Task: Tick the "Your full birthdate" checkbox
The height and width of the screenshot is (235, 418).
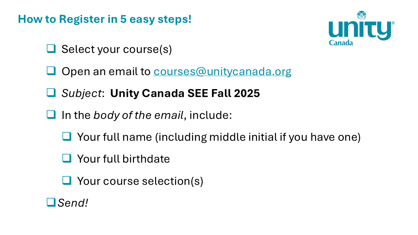Action: tap(67, 158)
